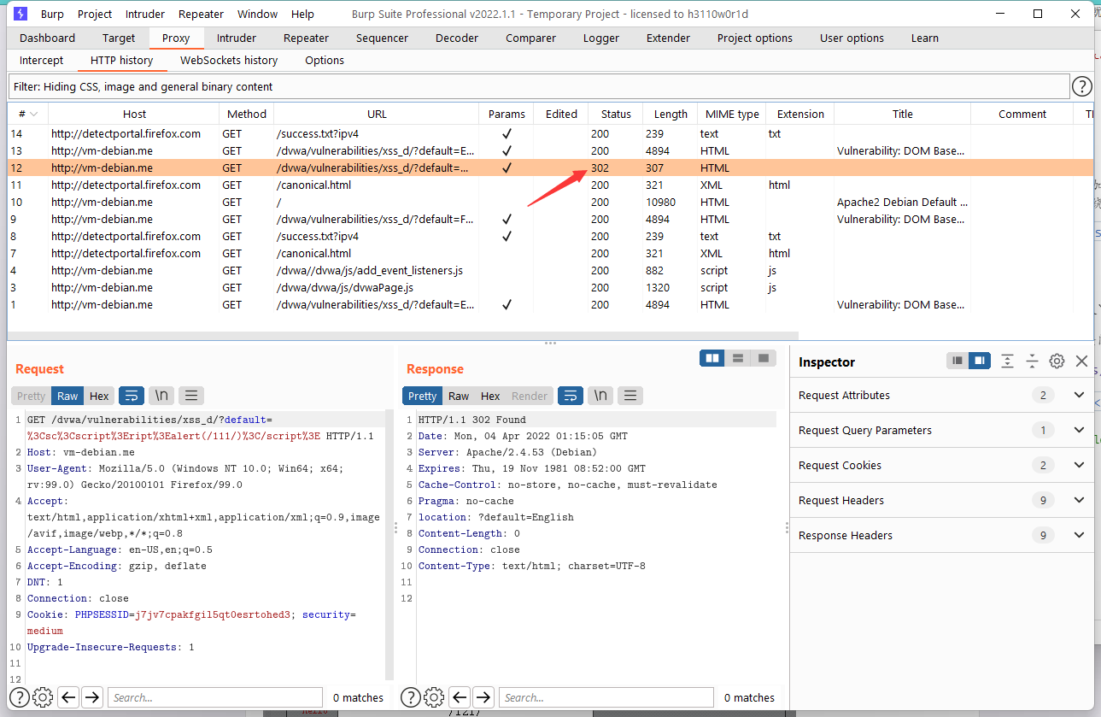
Task: Open Request search settings gear
Action: (43, 697)
